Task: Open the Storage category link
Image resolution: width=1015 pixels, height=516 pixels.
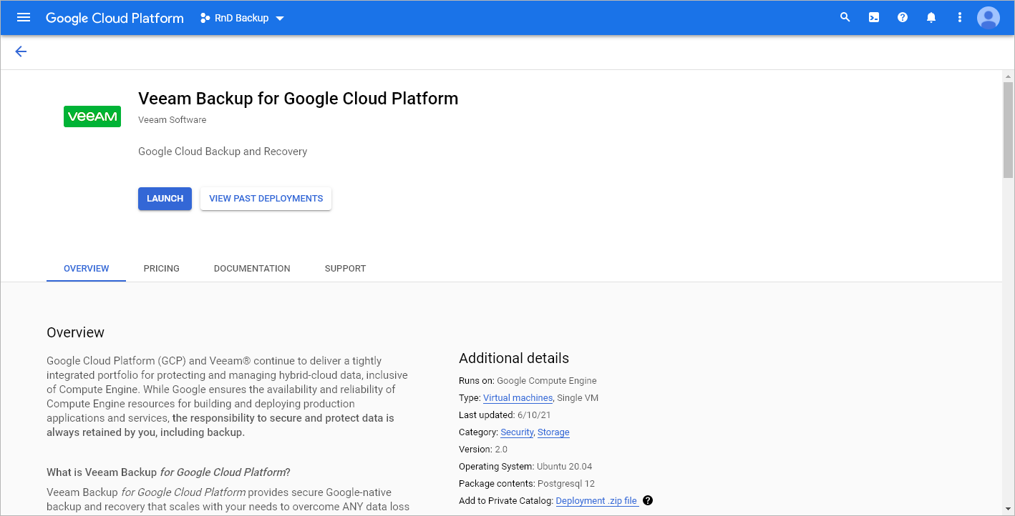Action: coord(553,432)
